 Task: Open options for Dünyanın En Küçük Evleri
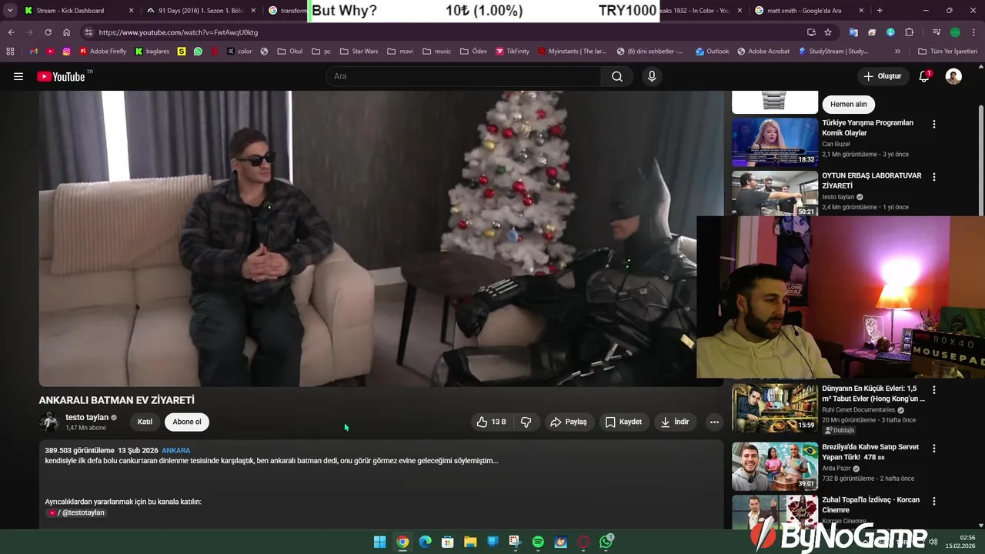(x=934, y=390)
